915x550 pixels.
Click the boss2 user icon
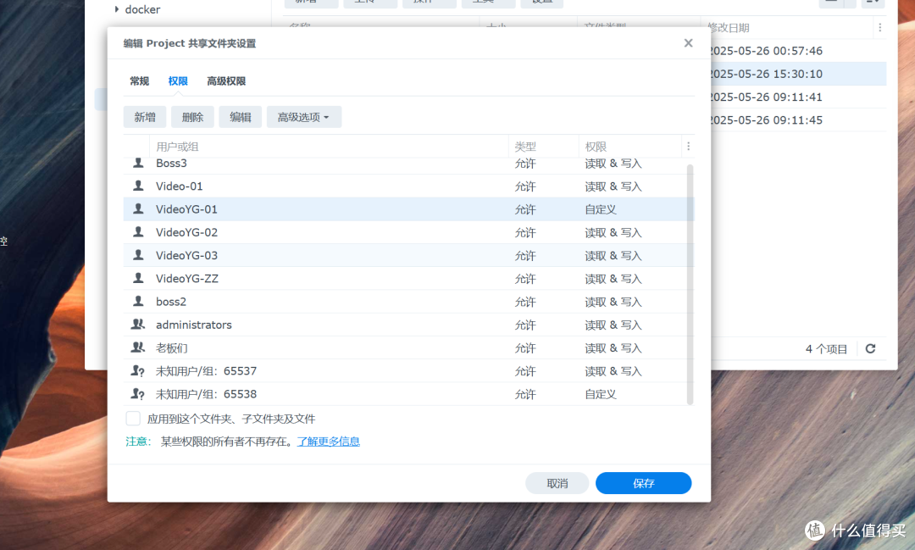138,302
